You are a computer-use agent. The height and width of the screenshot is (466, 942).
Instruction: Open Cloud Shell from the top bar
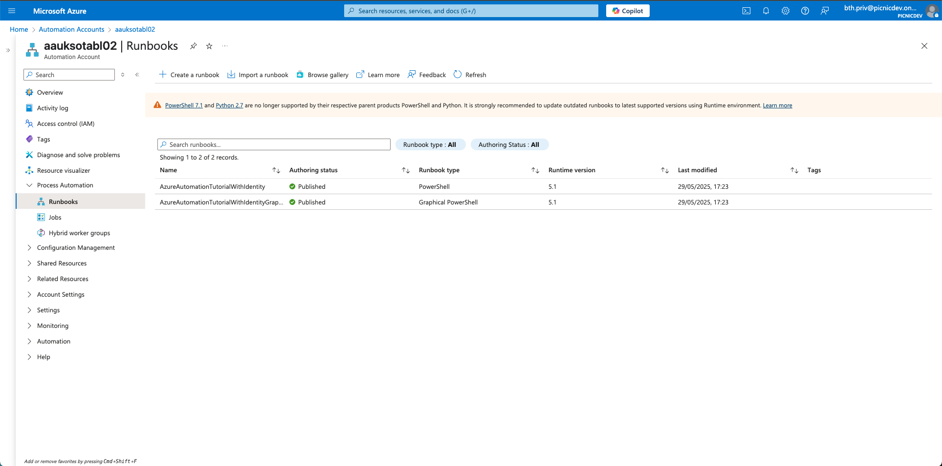(746, 11)
